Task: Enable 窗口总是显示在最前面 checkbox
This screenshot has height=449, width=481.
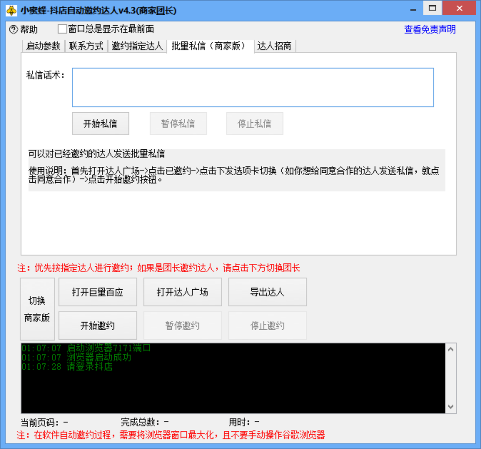Action: pos(62,29)
